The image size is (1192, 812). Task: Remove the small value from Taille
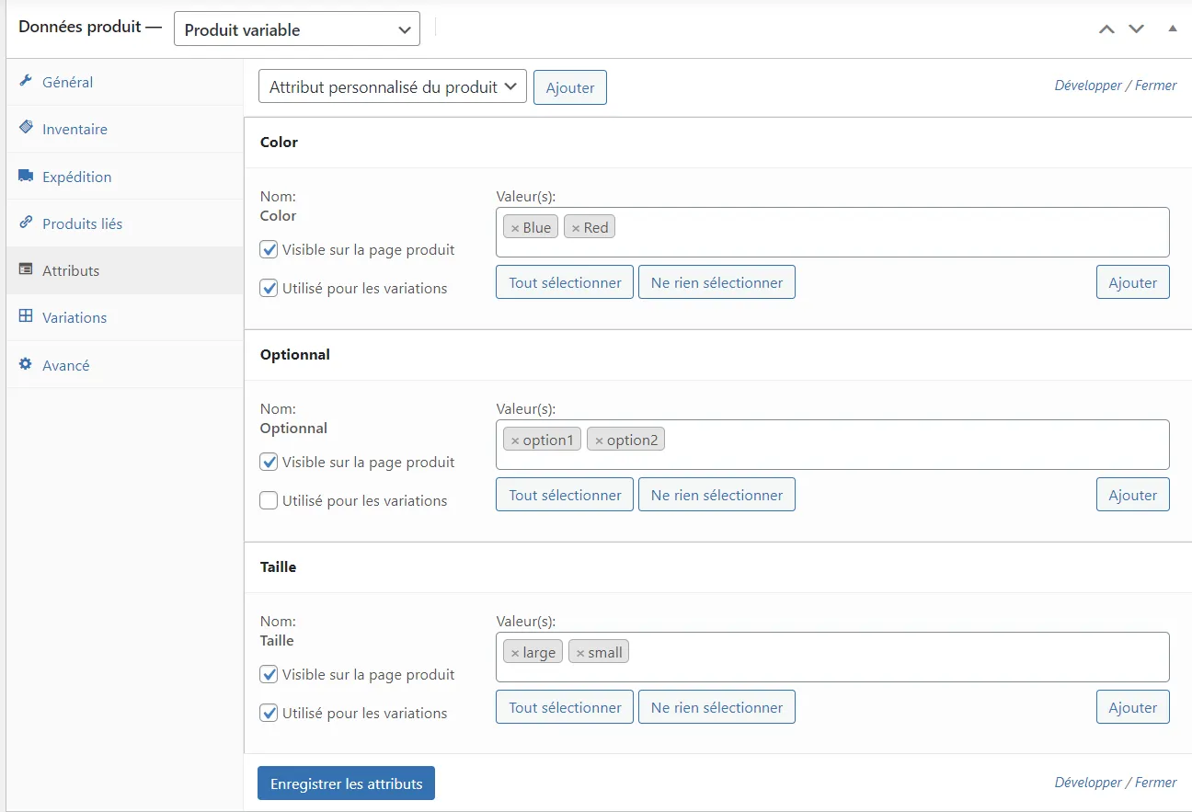tap(580, 653)
